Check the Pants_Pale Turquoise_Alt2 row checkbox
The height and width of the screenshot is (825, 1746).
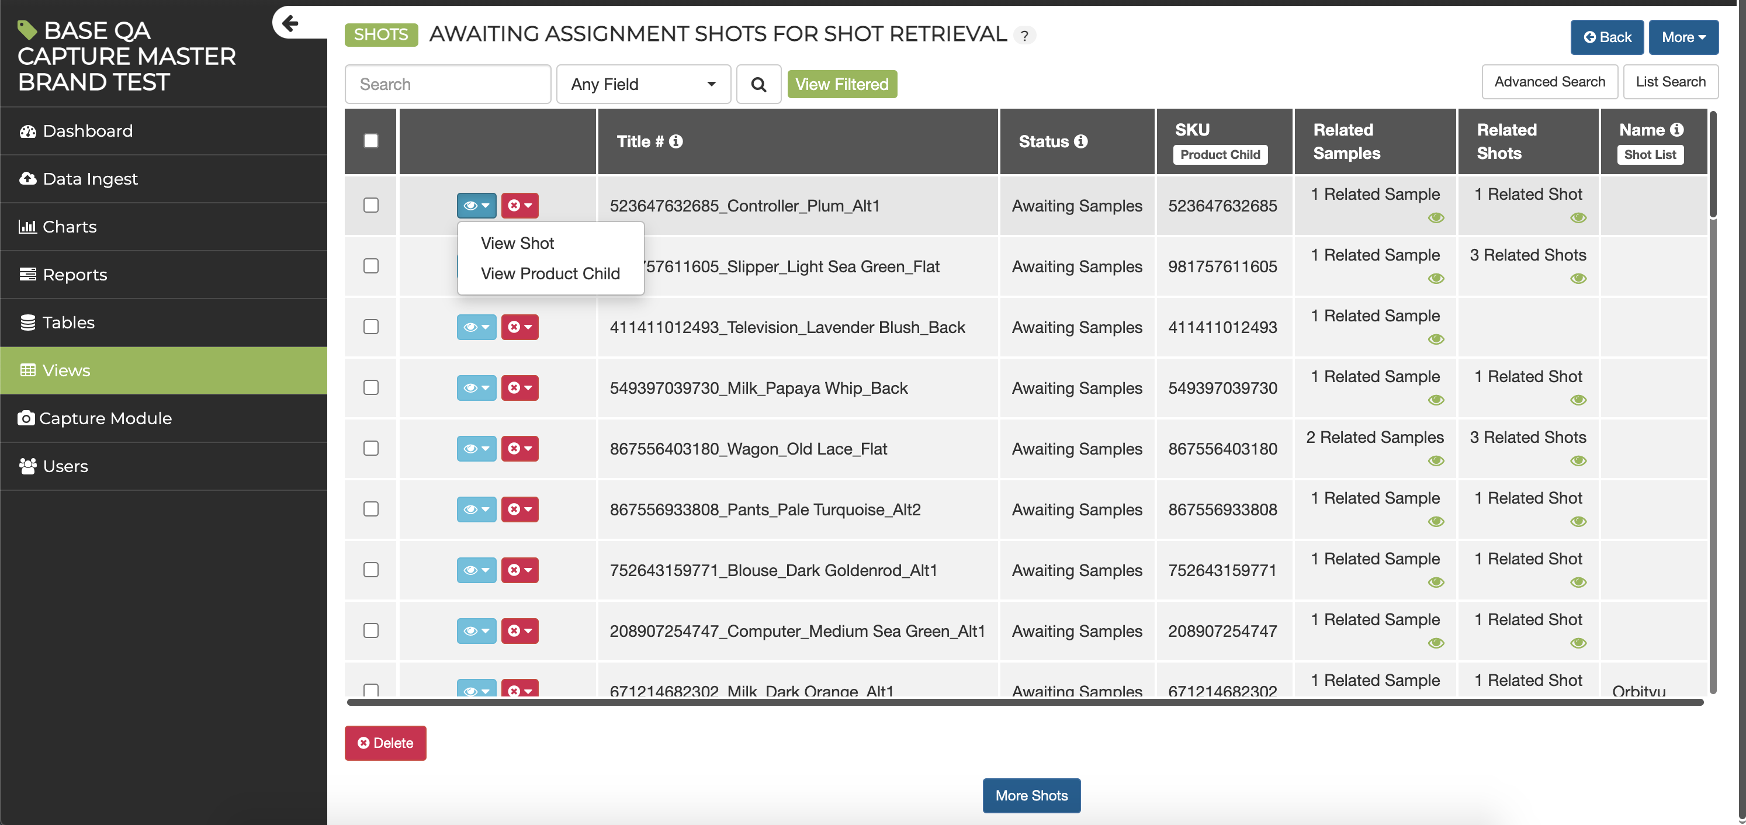(x=370, y=509)
